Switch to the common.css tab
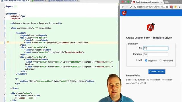Screen dimensions: 182x102 coord(39,1)
